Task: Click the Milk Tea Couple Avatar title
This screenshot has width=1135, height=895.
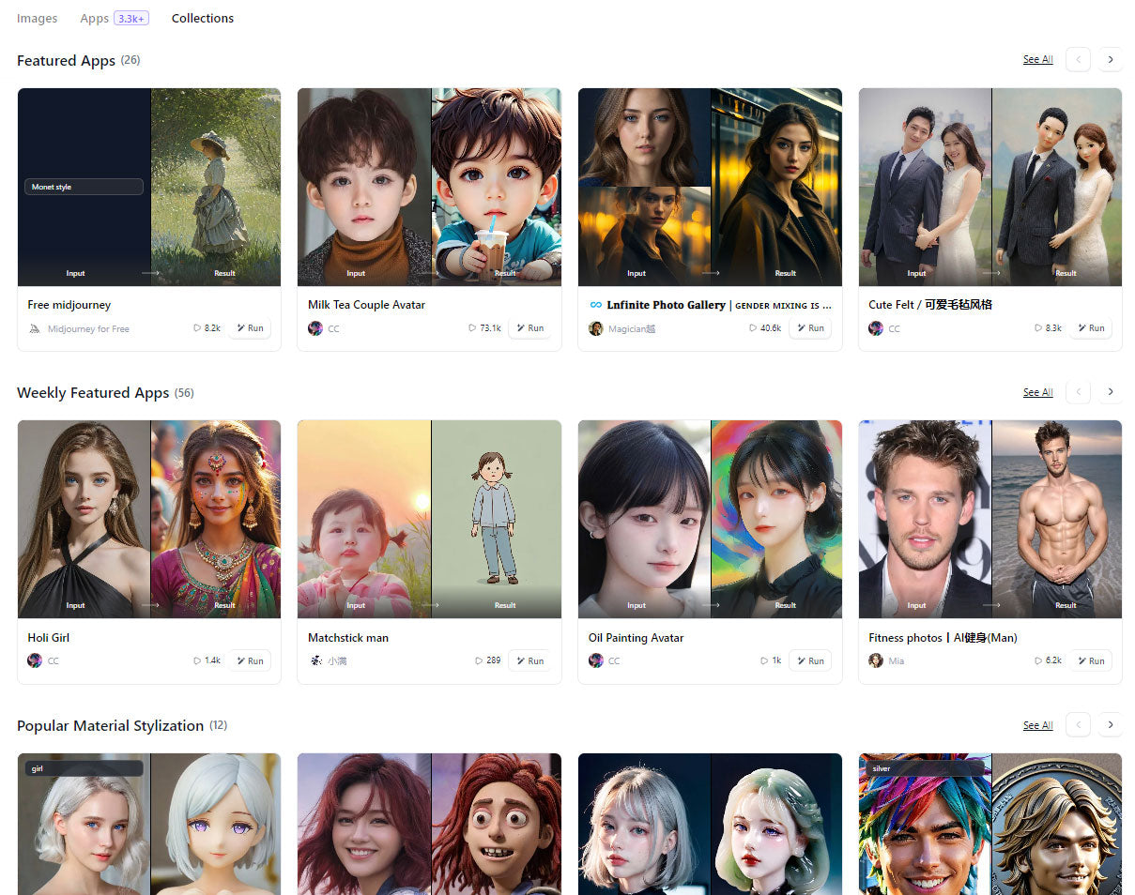Action: [366, 305]
